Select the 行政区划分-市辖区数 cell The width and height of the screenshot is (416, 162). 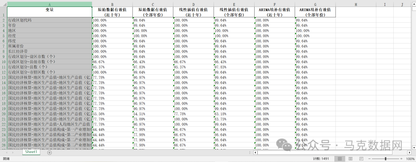coord(50,72)
